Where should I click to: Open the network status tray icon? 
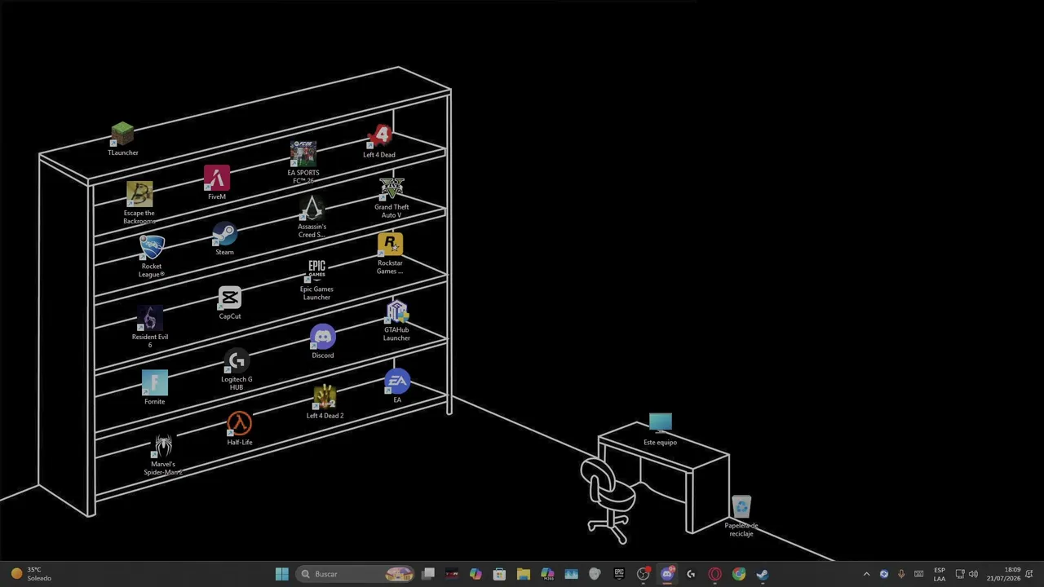960,574
